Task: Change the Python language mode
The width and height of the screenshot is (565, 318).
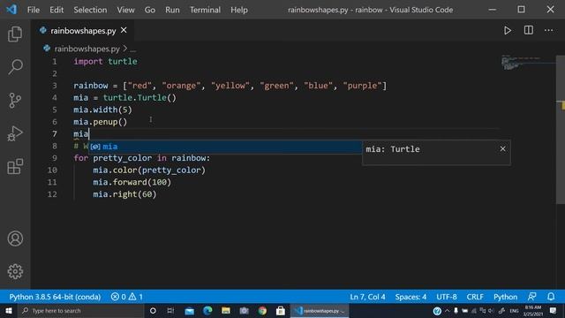Action: pyautogui.click(x=505, y=297)
